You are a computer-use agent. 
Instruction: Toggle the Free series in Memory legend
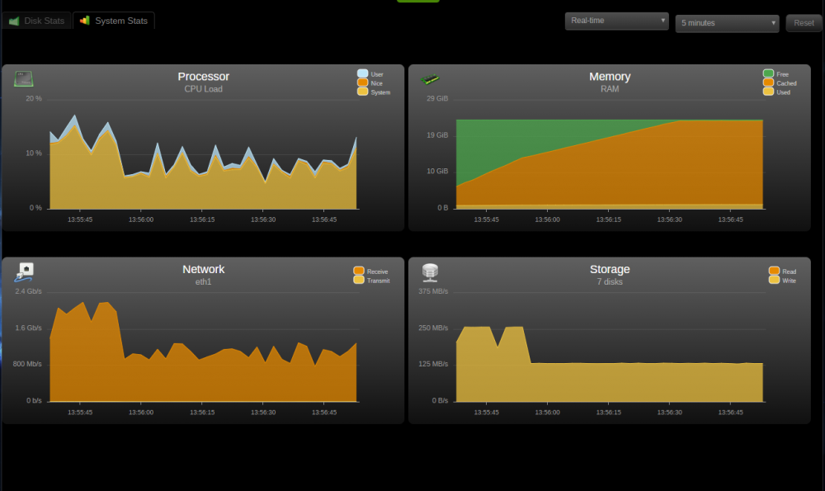click(x=776, y=74)
